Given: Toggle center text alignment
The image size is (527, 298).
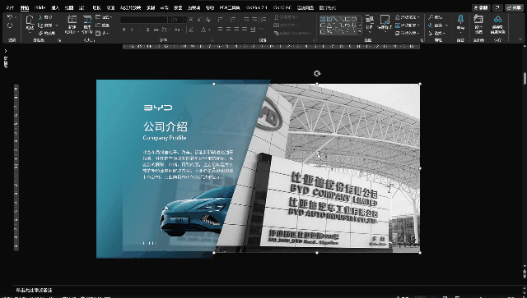Looking at the screenshot, I should [x=229, y=30].
